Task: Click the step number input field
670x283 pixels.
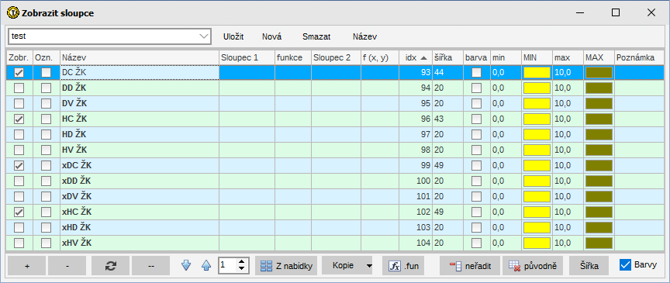Action: click(x=227, y=265)
